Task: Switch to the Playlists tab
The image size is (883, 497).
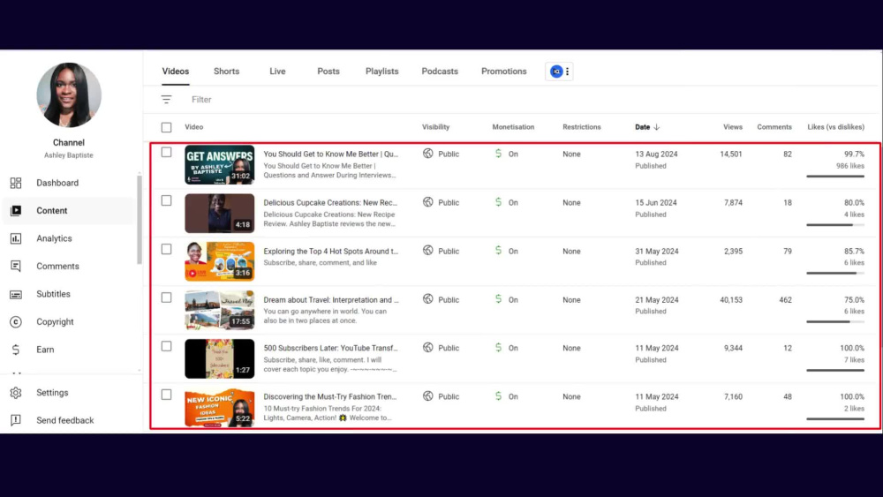Action: (x=381, y=72)
